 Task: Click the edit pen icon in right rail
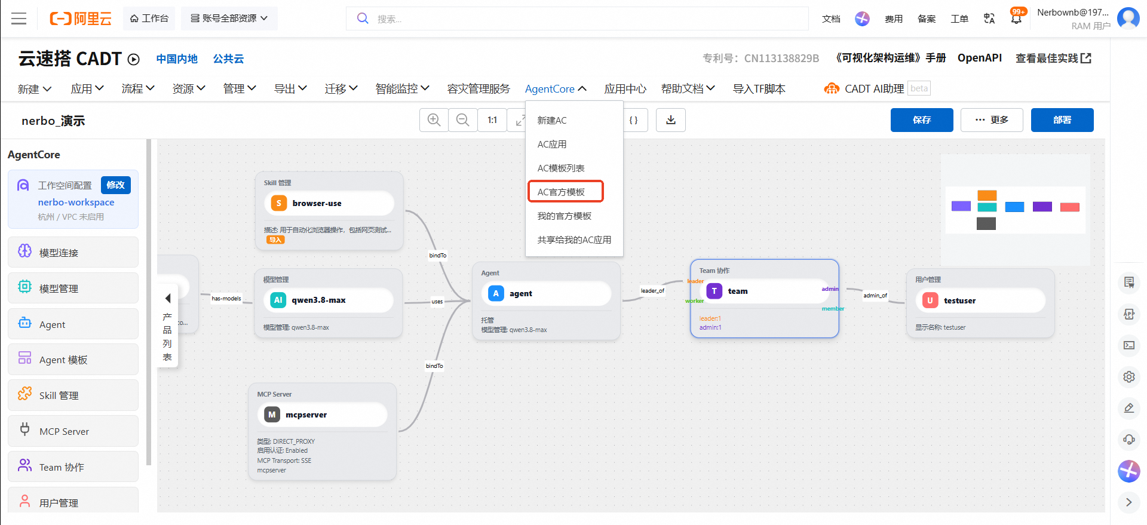coord(1128,409)
